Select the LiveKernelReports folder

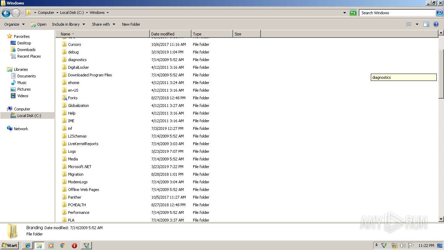83,144
